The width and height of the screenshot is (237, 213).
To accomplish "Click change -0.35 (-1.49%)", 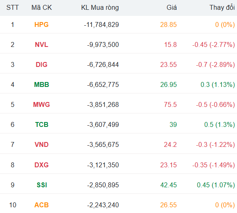I will [214, 165].
